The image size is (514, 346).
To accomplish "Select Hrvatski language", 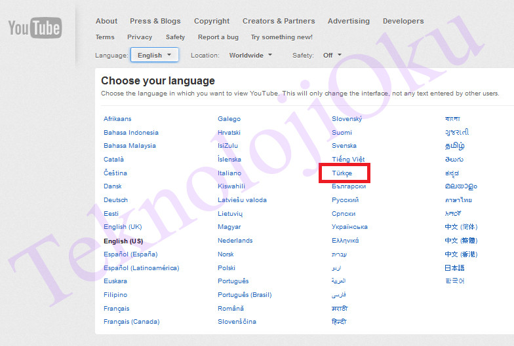I will click(x=229, y=132).
